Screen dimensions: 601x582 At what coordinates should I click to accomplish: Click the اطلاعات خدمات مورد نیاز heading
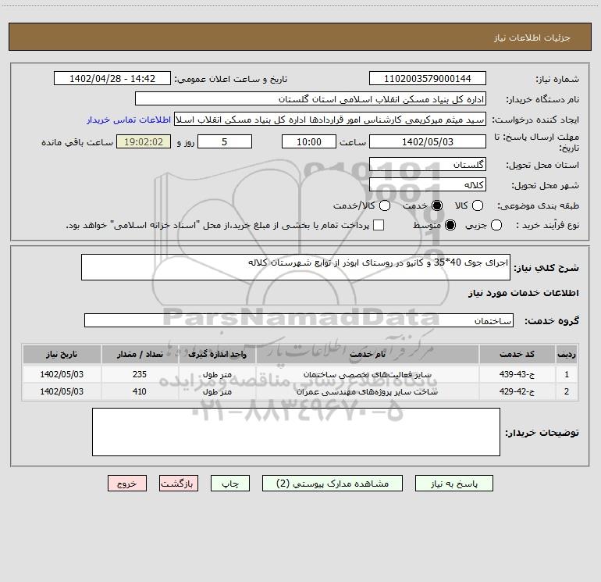[523, 293]
